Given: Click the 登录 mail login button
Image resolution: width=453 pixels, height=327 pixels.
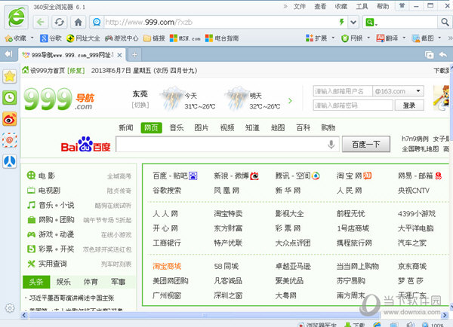Looking at the screenshot, I should [x=409, y=105].
